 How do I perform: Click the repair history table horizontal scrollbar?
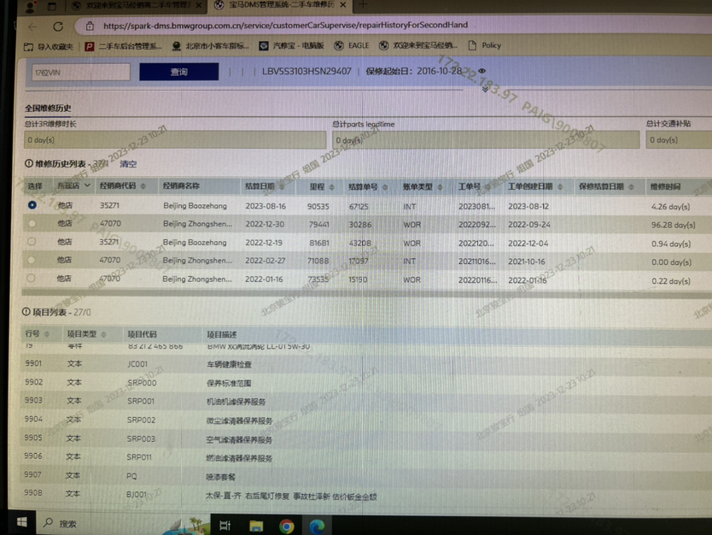(x=367, y=293)
